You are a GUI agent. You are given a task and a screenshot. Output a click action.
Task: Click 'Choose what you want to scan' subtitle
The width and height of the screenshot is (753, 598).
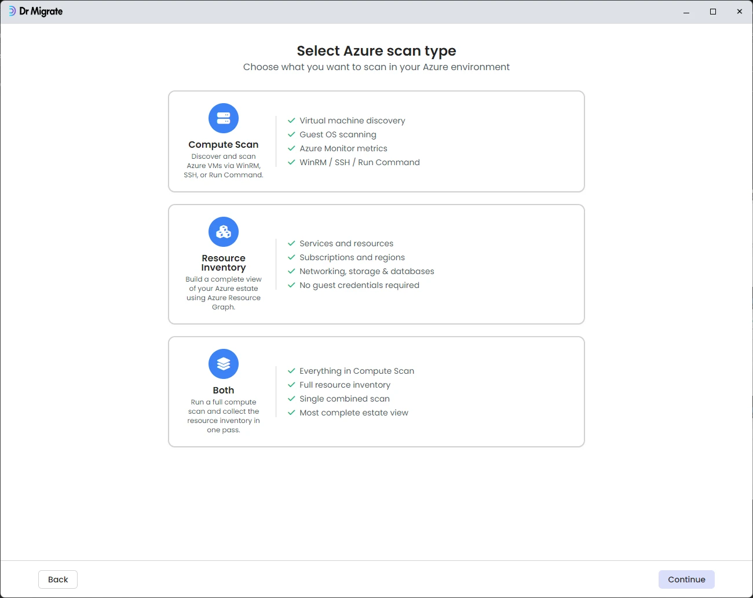(376, 67)
